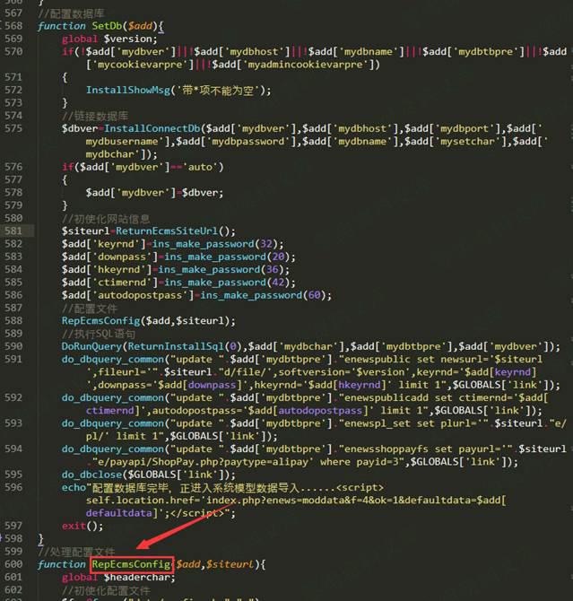
Task: Click the ins_make_password(32) call
Action: pyautogui.click(x=190, y=244)
